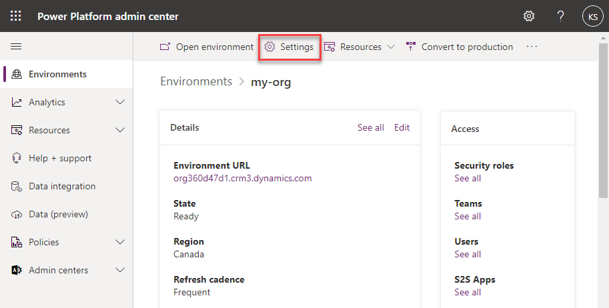See all Users
This screenshot has height=308, width=609.
pos(468,255)
